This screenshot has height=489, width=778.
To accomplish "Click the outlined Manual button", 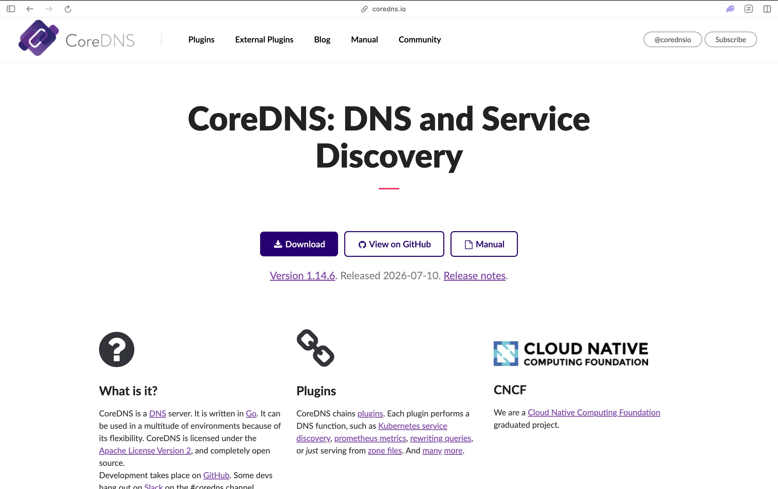I will point(484,244).
